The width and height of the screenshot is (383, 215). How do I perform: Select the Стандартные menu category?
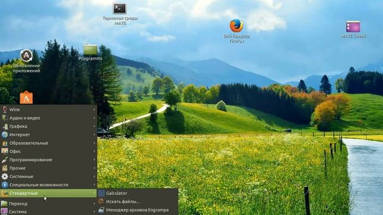48,193
